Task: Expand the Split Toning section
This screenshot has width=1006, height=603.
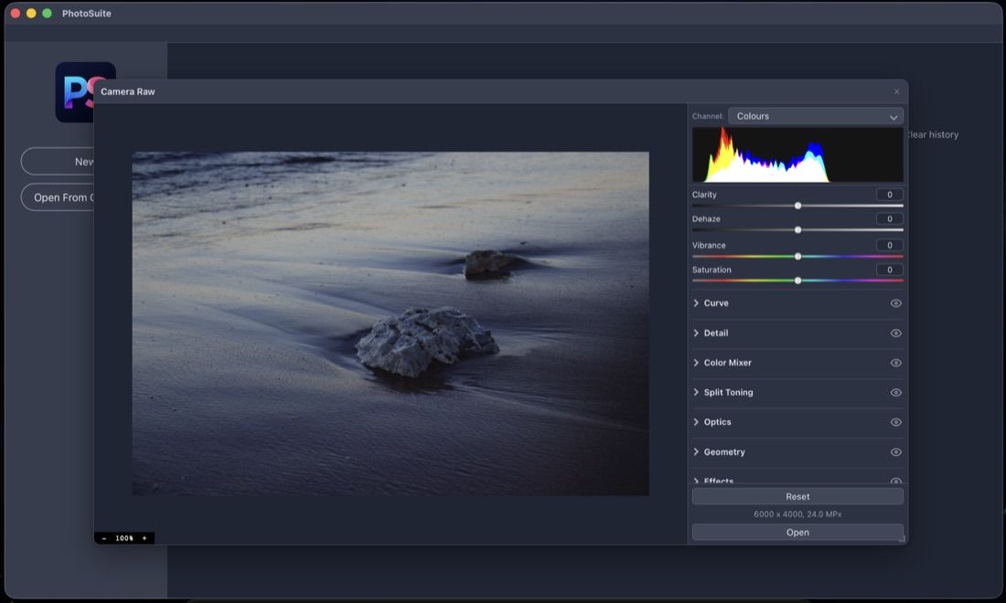Action: coord(696,392)
